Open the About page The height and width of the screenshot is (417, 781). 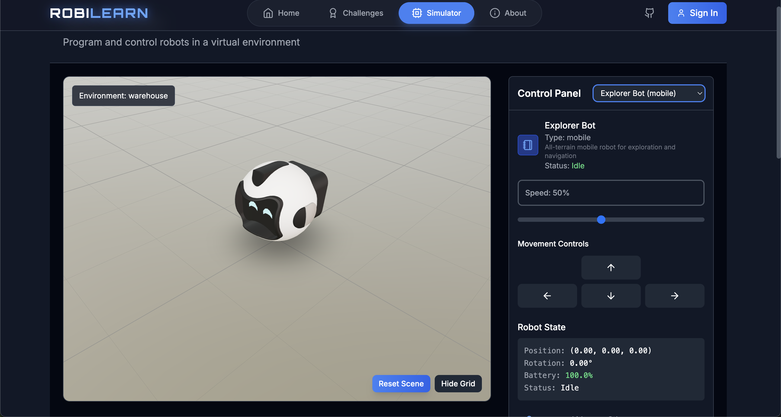pos(508,13)
